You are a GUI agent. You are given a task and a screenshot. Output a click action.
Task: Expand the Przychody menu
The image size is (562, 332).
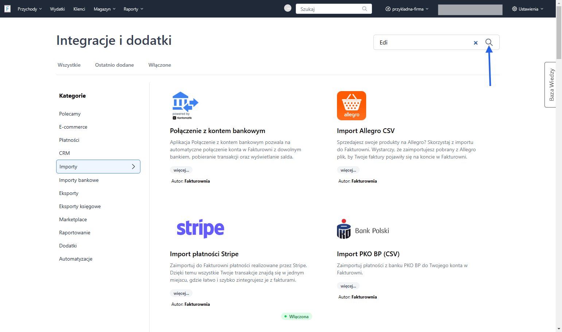point(30,9)
